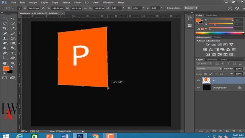The width and height of the screenshot is (245, 138).
Task: Select the Zoom tool
Action: click(13, 63)
